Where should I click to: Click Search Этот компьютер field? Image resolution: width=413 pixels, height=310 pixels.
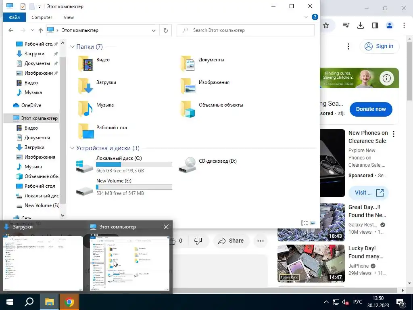(246, 30)
